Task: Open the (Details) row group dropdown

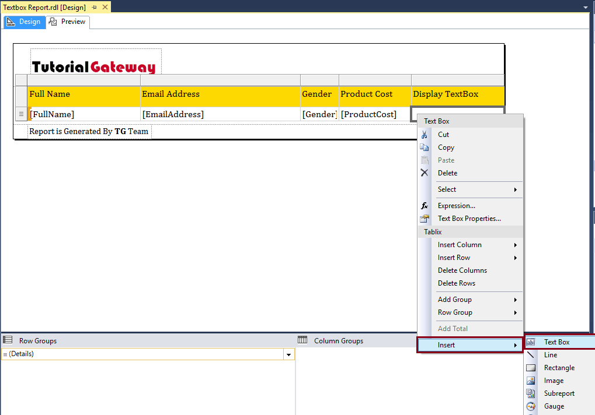Action: (x=288, y=354)
